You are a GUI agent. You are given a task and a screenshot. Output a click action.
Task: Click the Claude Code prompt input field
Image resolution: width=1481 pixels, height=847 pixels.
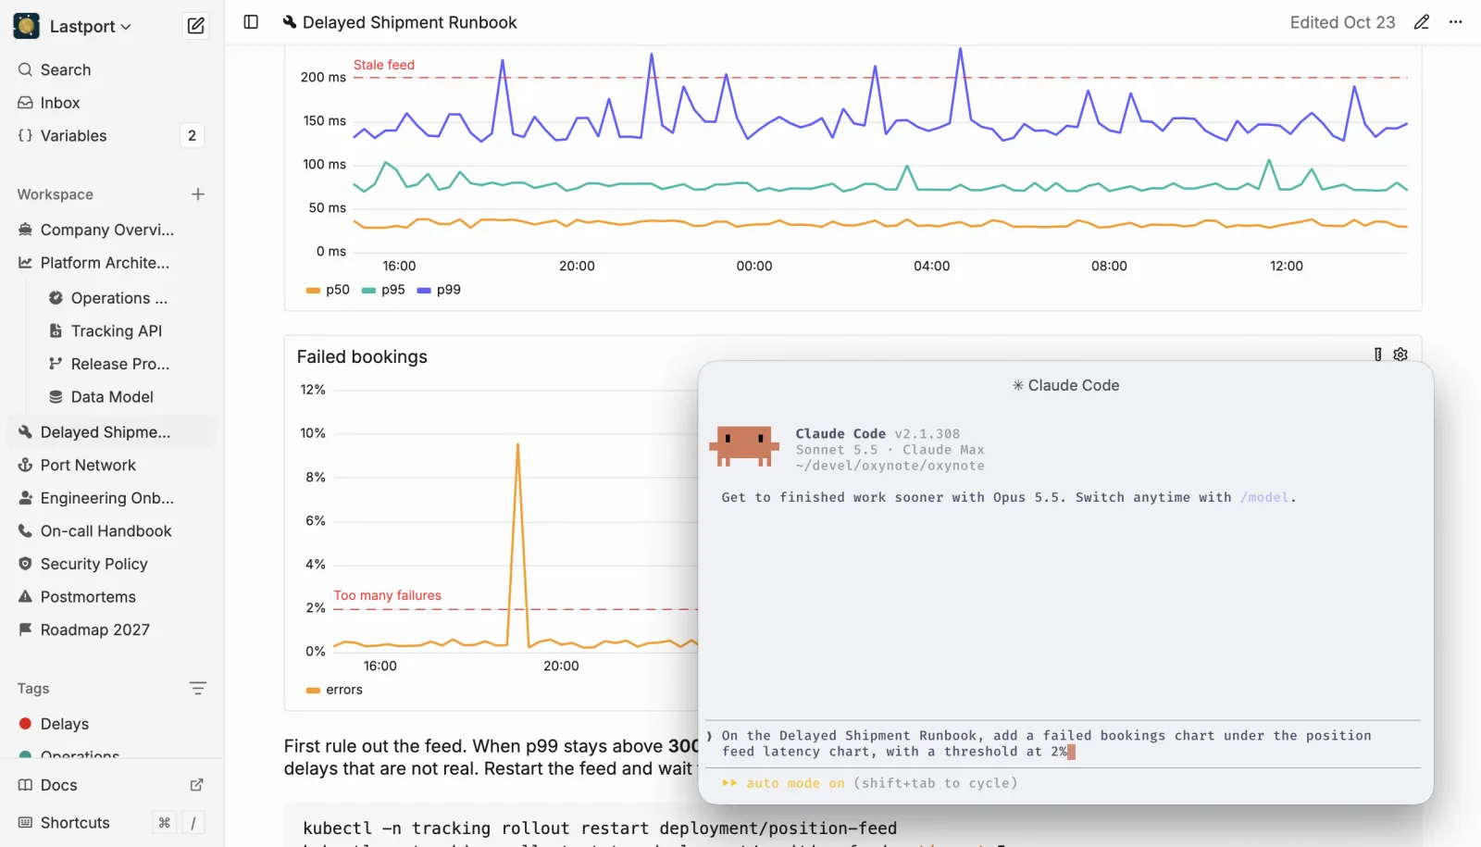click(x=1064, y=744)
